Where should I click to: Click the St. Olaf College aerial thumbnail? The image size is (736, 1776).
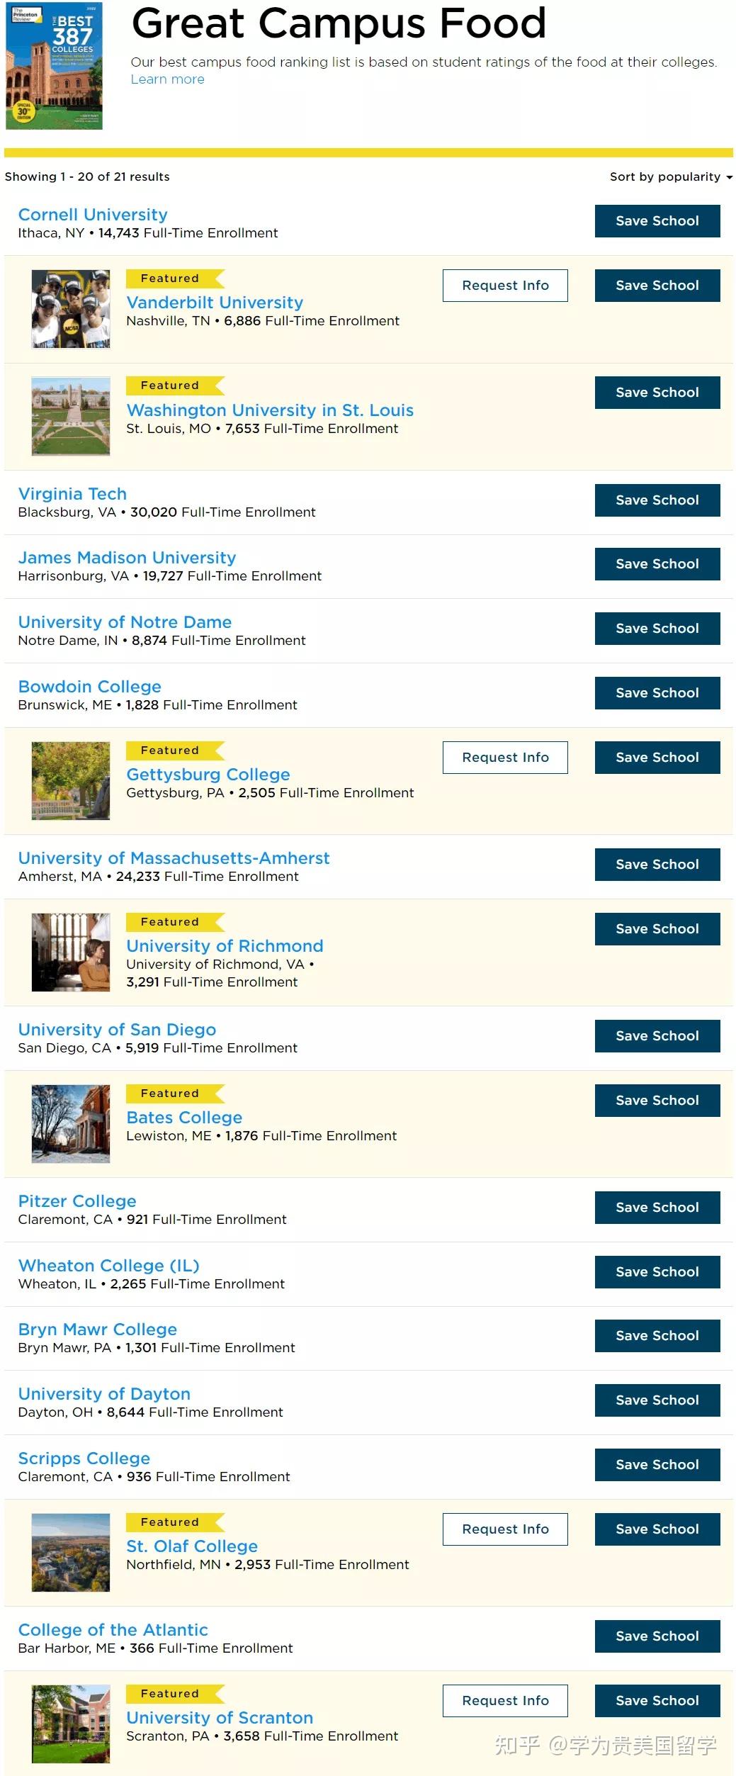click(x=71, y=1553)
